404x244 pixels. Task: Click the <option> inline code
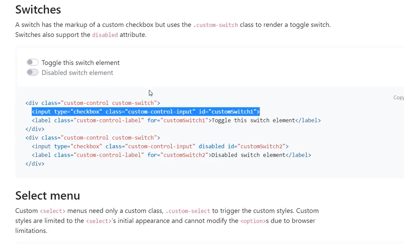[253, 221]
